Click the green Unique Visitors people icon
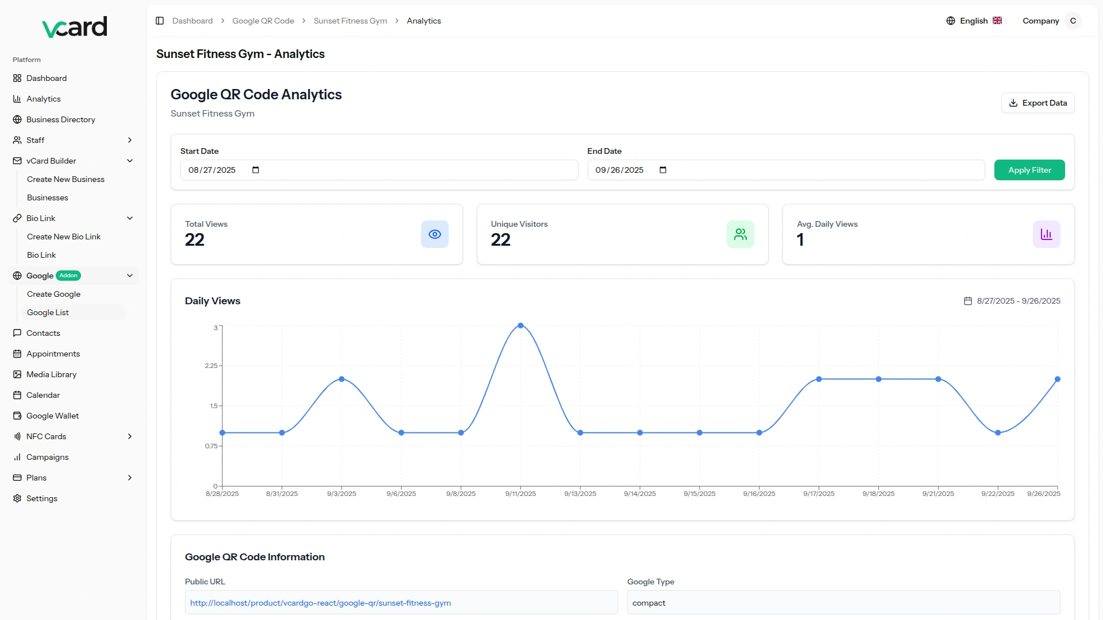The width and height of the screenshot is (1103, 620). click(x=741, y=234)
